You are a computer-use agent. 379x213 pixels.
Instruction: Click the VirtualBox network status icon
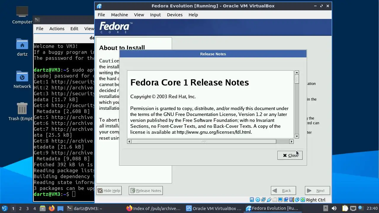point(263,200)
